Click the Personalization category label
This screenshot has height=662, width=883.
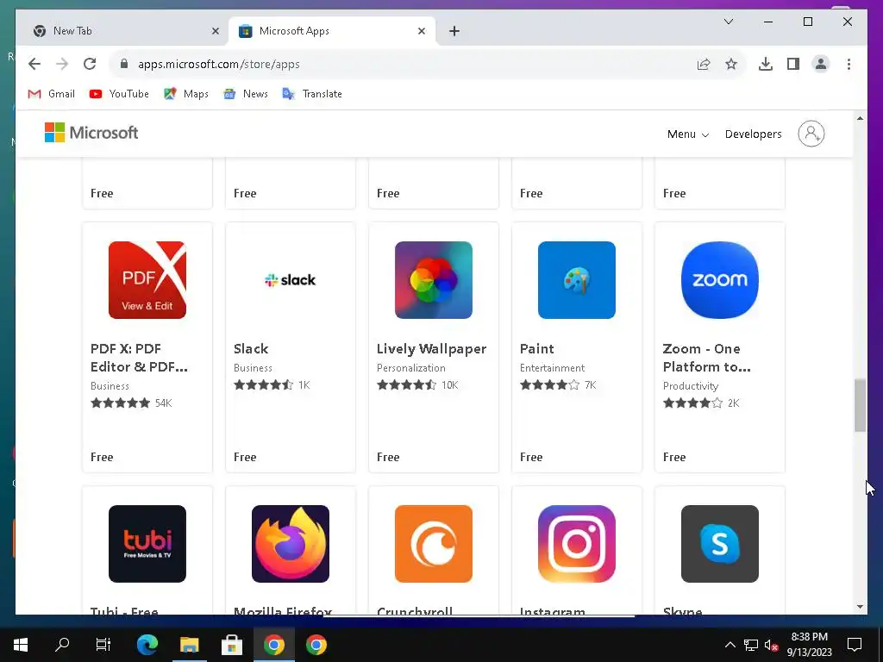(x=410, y=367)
